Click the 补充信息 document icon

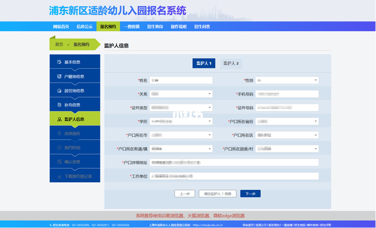tap(59, 105)
